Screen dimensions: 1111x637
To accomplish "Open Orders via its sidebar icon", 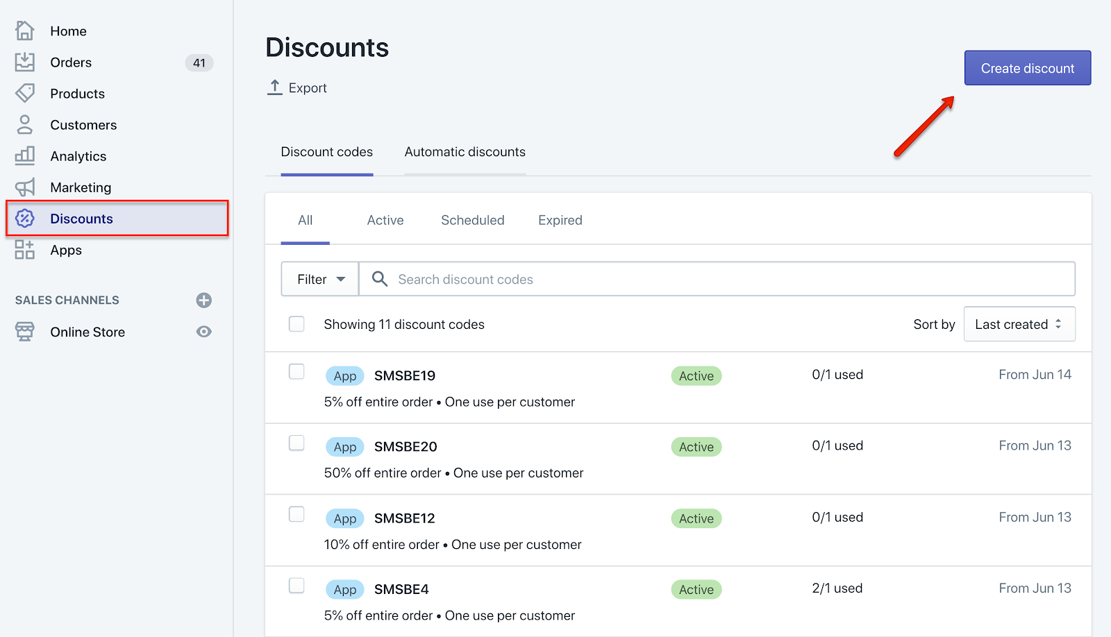I will (24, 62).
